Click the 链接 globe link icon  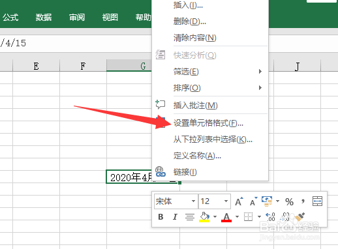pyautogui.click(x=161, y=171)
